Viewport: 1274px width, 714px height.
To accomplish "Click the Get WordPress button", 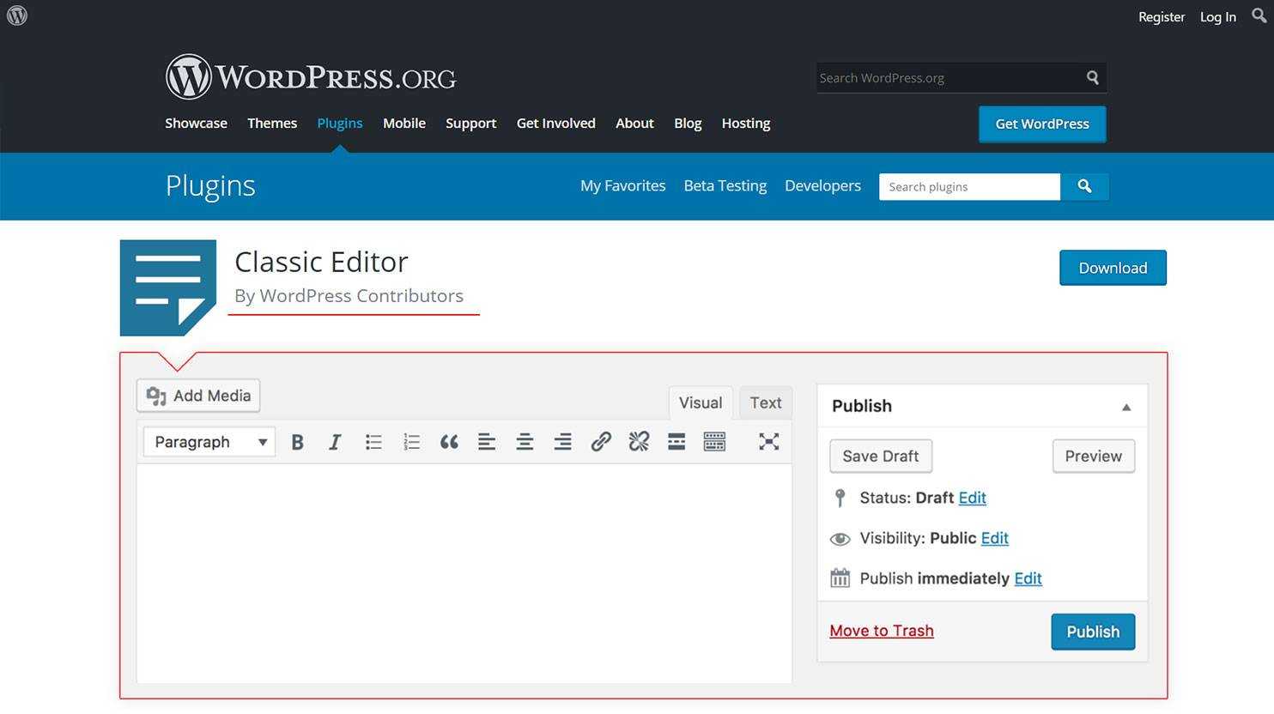I will point(1042,124).
